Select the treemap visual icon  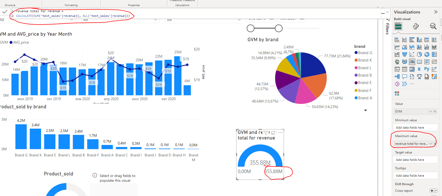tap(434, 54)
